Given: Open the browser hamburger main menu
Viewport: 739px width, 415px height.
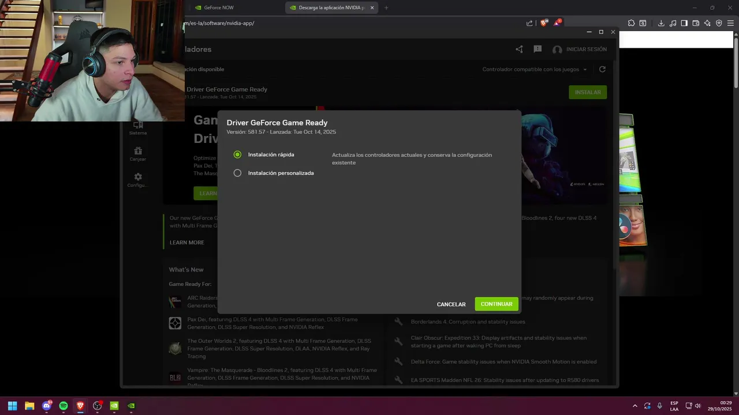Looking at the screenshot, I should tap(730, 23).
